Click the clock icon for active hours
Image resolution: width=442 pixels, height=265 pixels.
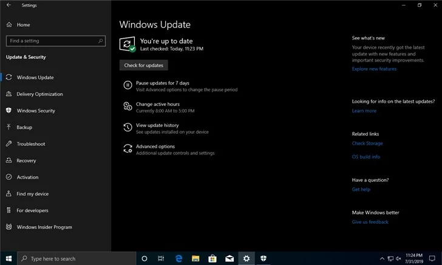coord(127,106)
